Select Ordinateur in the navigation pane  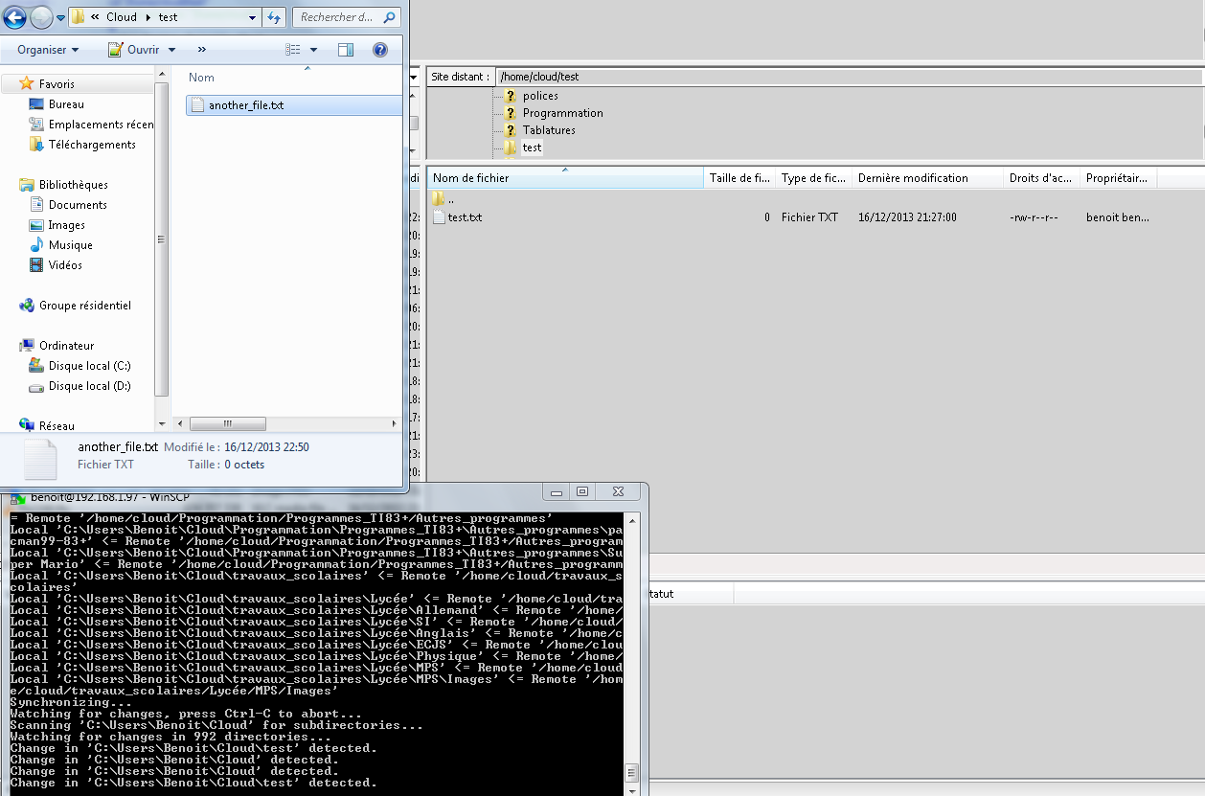(x=66, y=346)
